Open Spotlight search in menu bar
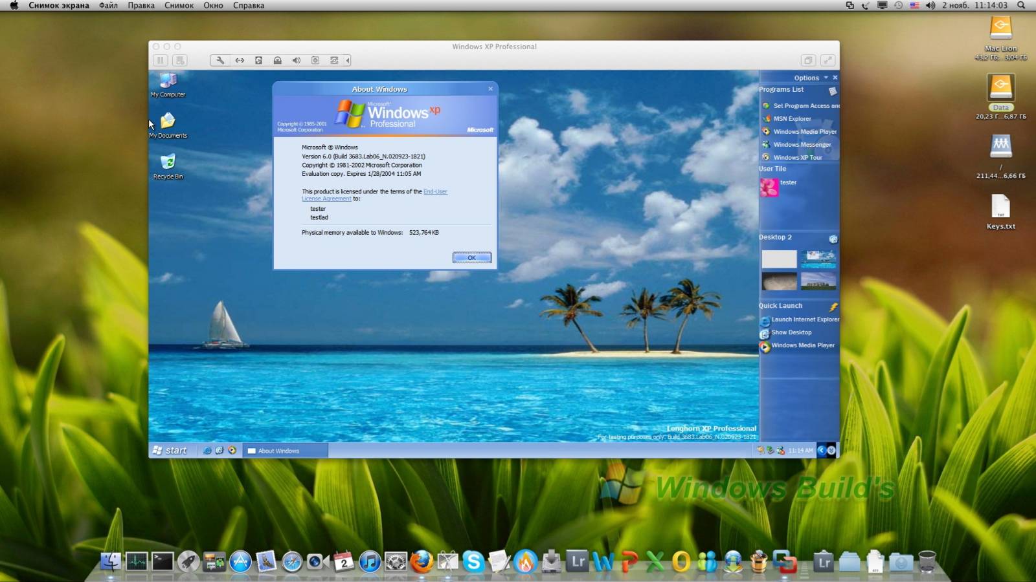This screenshot has height=582, width=1036. 1021,5
